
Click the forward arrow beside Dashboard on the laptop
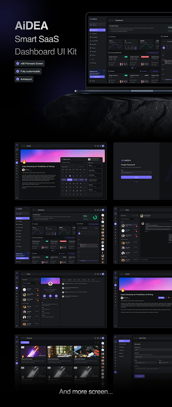point(112,20)
